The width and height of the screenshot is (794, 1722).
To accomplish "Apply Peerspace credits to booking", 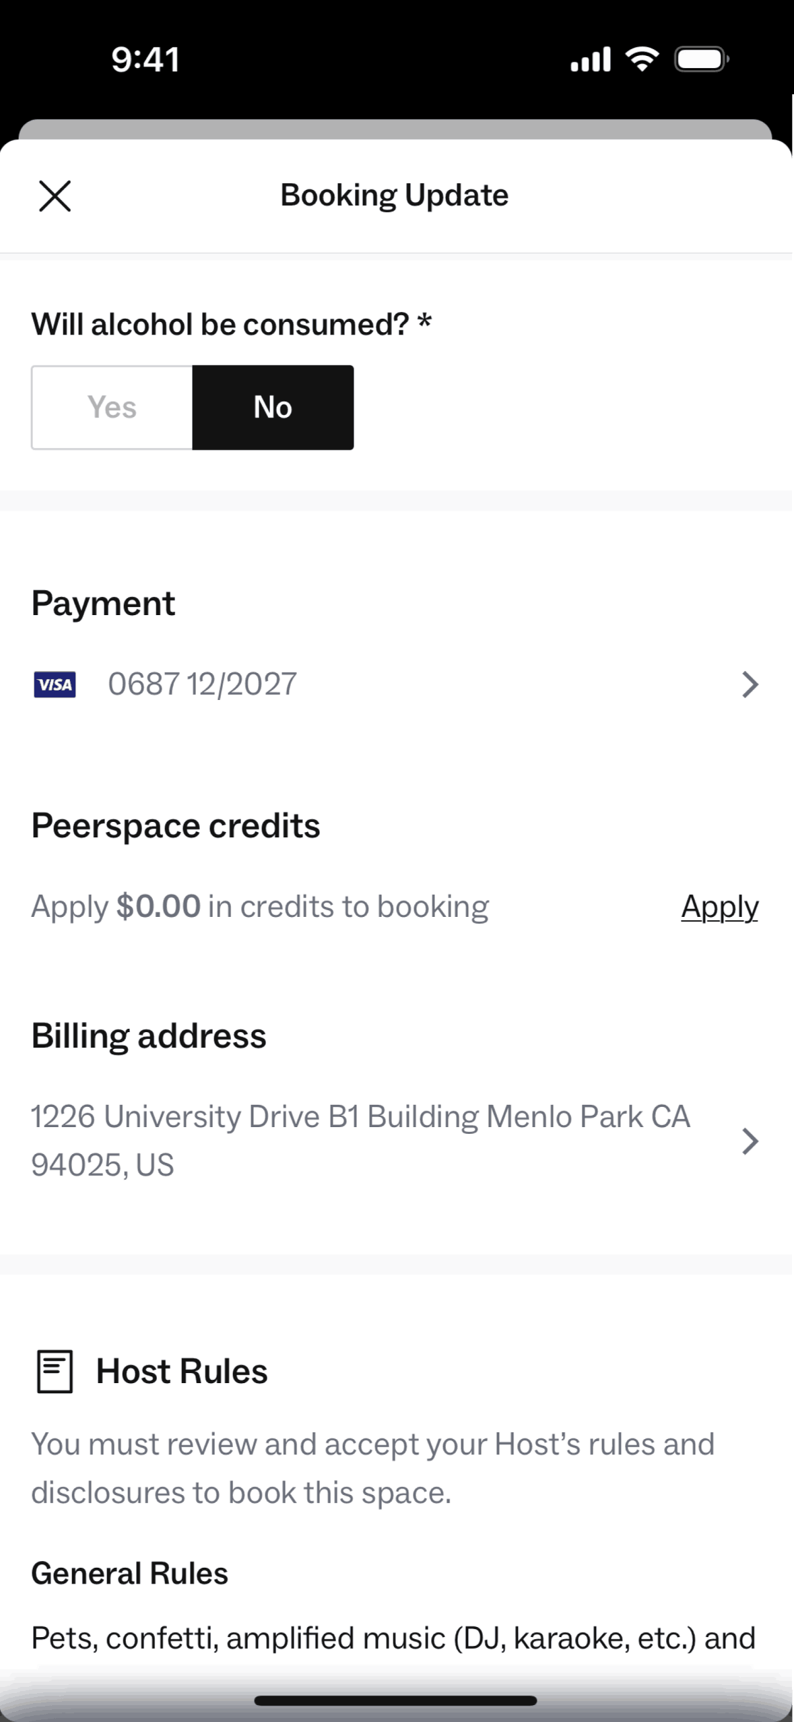I will 719,907.
